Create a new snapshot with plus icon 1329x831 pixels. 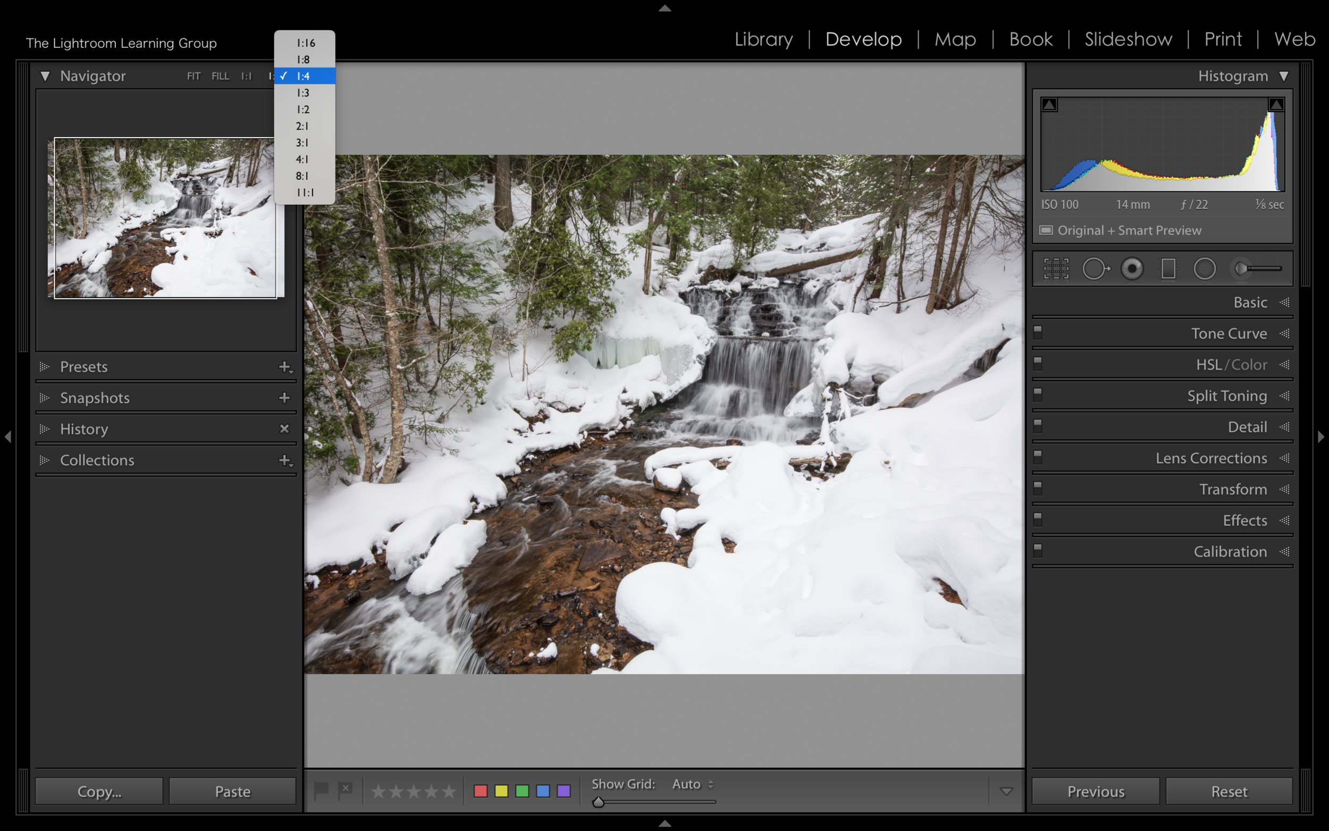(284, 397)
